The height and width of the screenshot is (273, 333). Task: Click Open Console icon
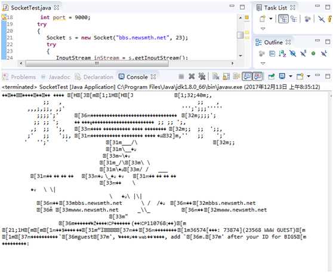tap(300, 76)
